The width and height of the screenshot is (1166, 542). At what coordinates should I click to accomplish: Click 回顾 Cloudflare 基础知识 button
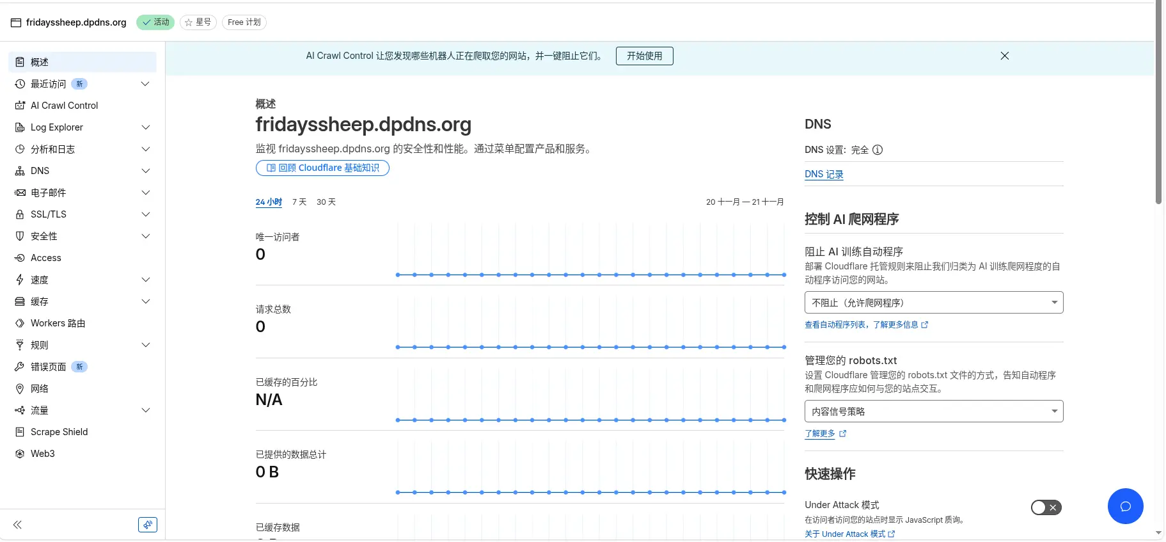322,168
